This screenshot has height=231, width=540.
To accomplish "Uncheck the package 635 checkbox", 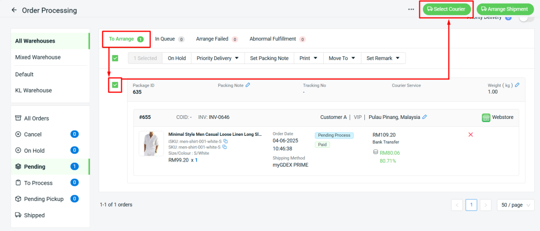I will tap(115, 85).
